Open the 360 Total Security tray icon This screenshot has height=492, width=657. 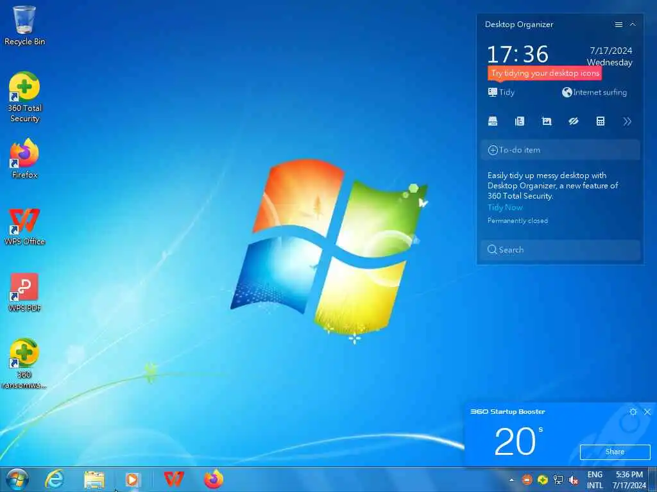(543, 480)
